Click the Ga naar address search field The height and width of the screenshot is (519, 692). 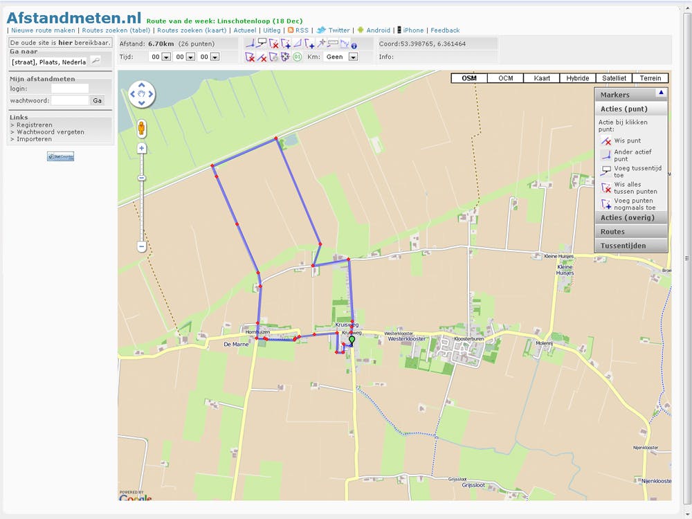pos(49,62)
